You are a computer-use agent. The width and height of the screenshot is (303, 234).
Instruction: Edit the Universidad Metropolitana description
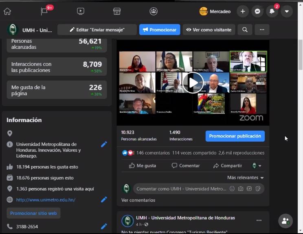(104, 144)
